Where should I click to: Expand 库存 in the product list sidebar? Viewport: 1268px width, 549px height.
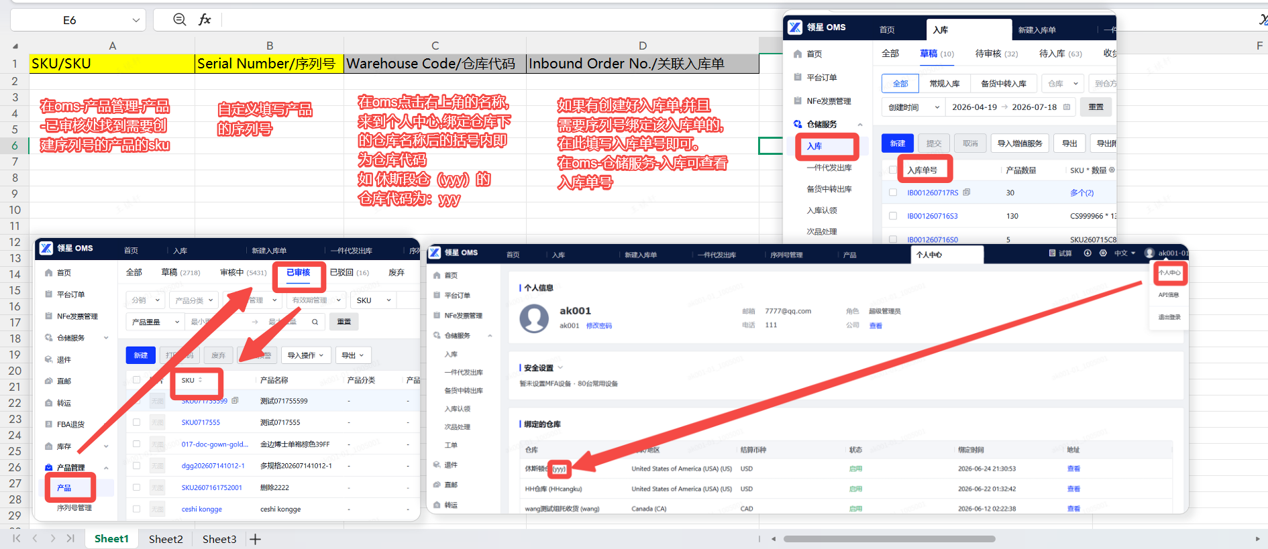106,446
